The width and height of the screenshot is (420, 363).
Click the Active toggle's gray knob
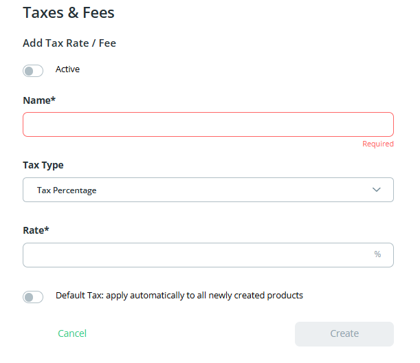tap(29, 71)
